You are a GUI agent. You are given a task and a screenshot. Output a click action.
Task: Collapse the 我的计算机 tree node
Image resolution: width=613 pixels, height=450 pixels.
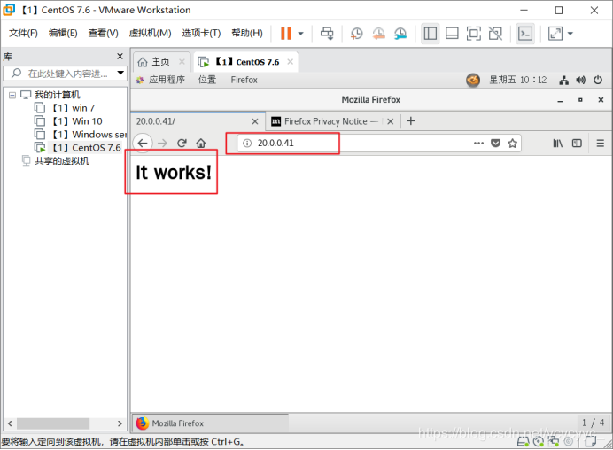coord(12,95)
